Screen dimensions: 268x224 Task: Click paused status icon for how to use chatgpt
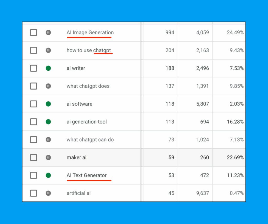tap(48, 50)
